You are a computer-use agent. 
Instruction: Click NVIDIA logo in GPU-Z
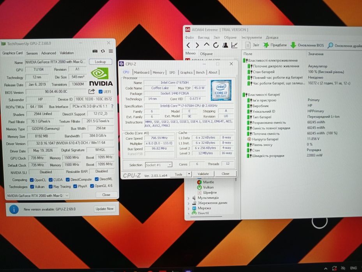click(x=101, y=77)
